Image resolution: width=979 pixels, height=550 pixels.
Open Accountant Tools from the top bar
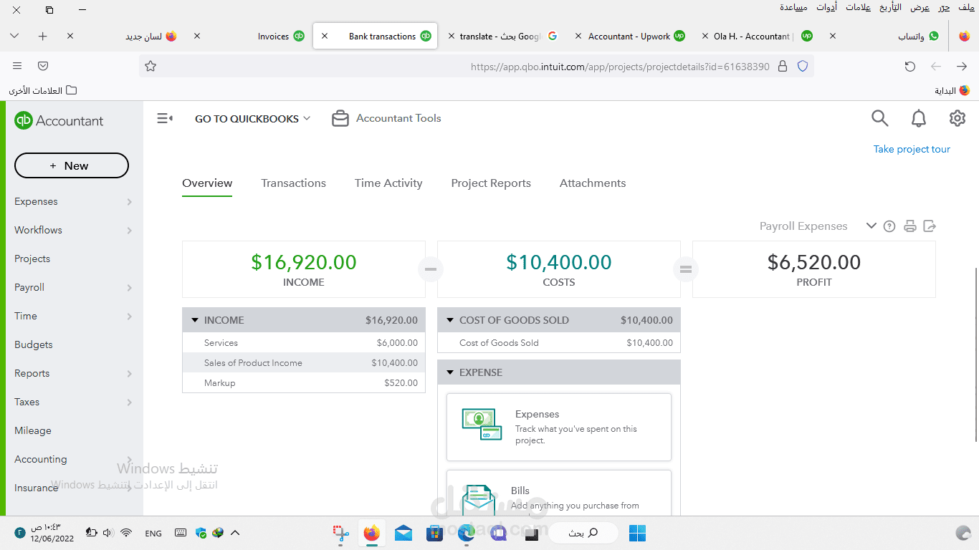pyautogui.click(x=386, y=118)
